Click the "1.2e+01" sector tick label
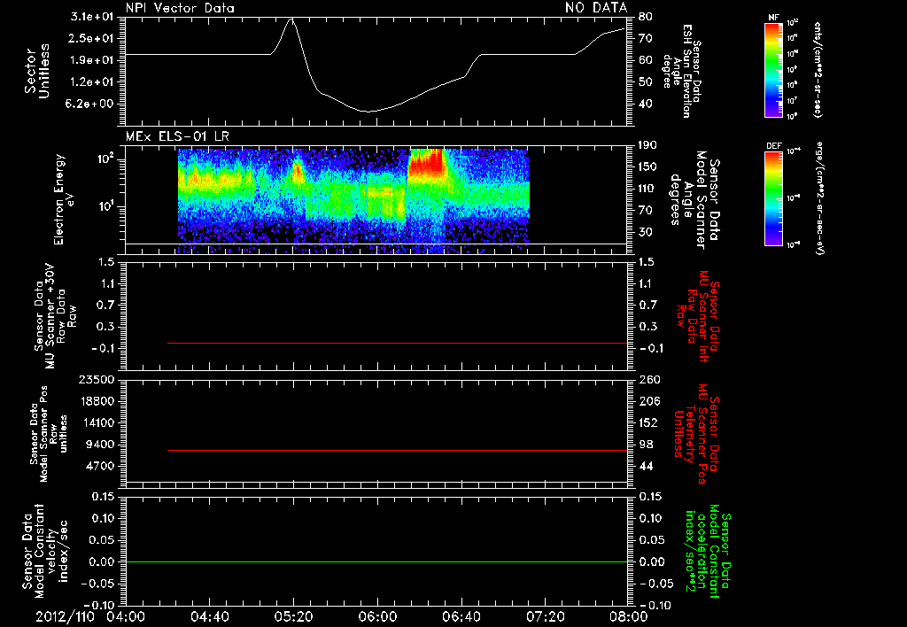This screenshot has width=907, height=627. click(91, 82)
